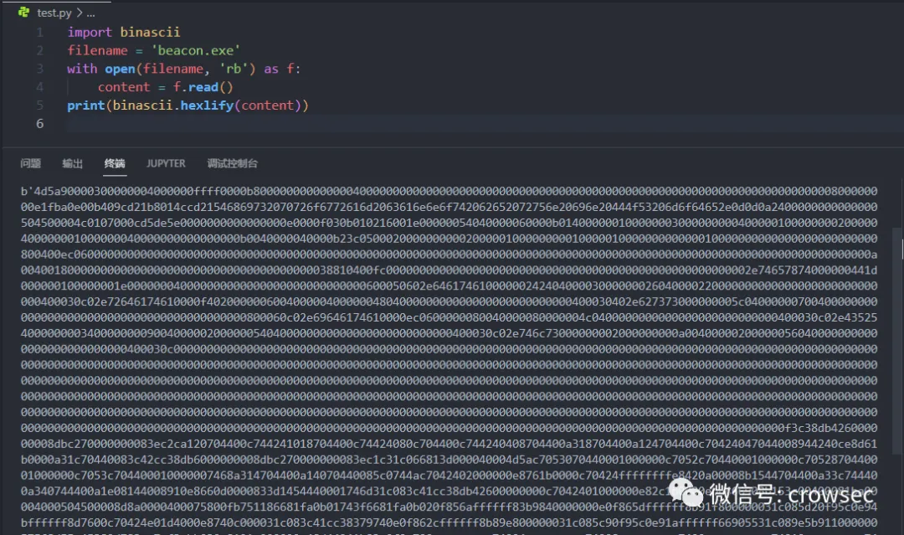Open the JUPYTER panel tab

(166, 164)
